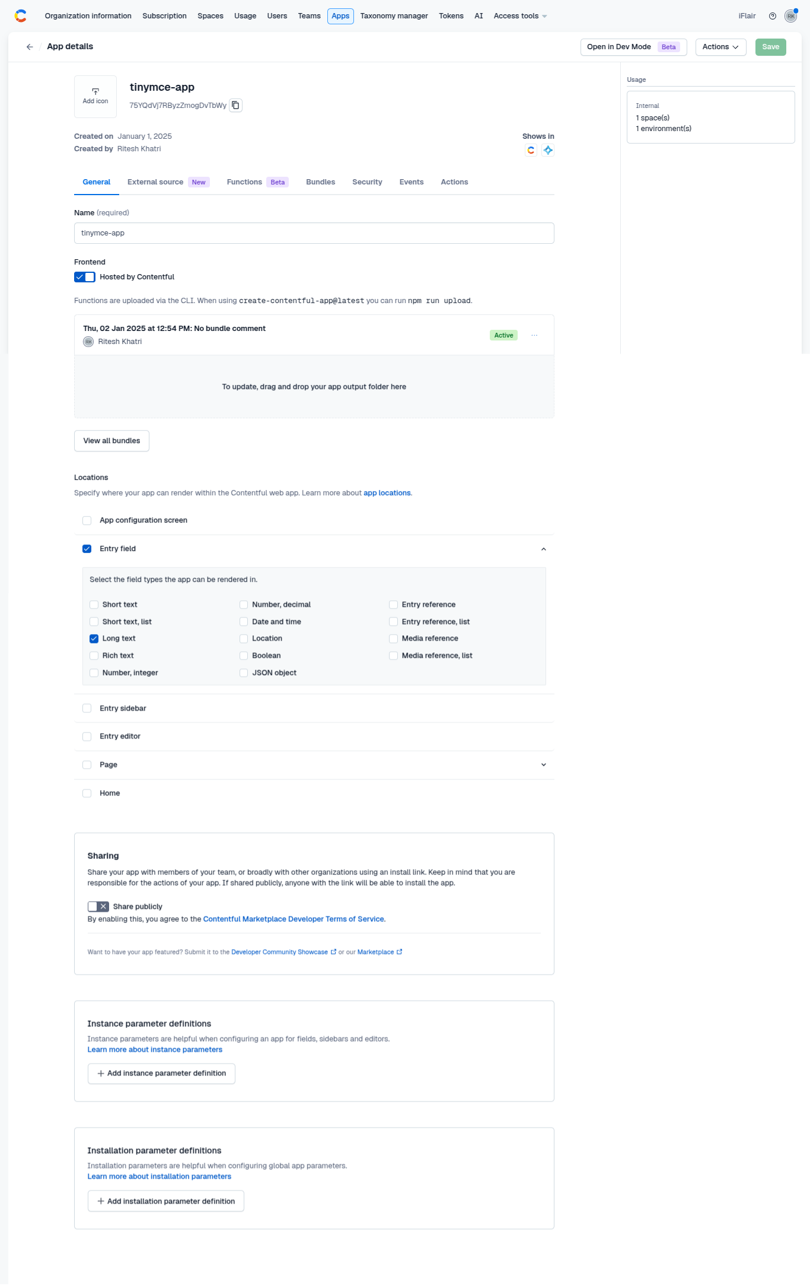The image size is (810, 1286).
Task: Switch to the Bundles tab
Action: point(321,182)
